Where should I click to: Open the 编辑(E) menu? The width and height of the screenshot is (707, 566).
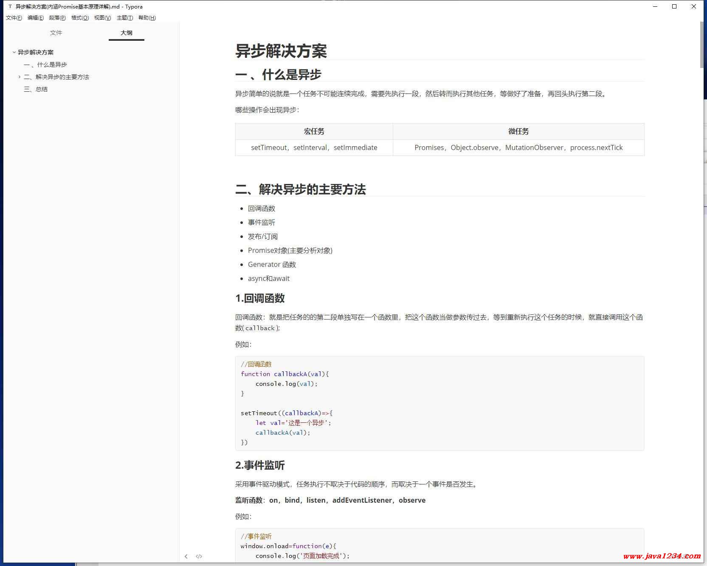(35, 18)
